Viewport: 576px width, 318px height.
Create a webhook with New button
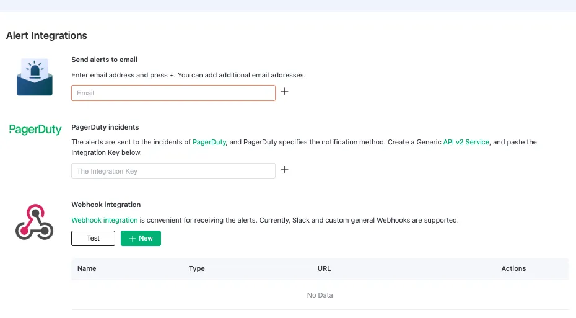point(141,238)
